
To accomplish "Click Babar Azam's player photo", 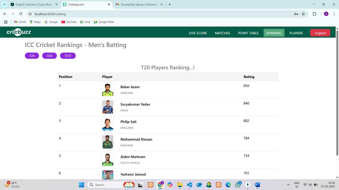I will pos(108,90).
